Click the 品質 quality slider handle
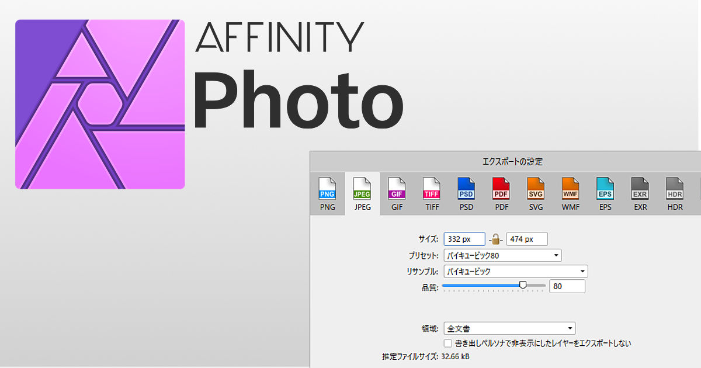 click(523, 285)
